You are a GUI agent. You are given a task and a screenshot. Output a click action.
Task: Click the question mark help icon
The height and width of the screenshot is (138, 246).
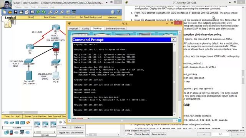tap(118, 12)
